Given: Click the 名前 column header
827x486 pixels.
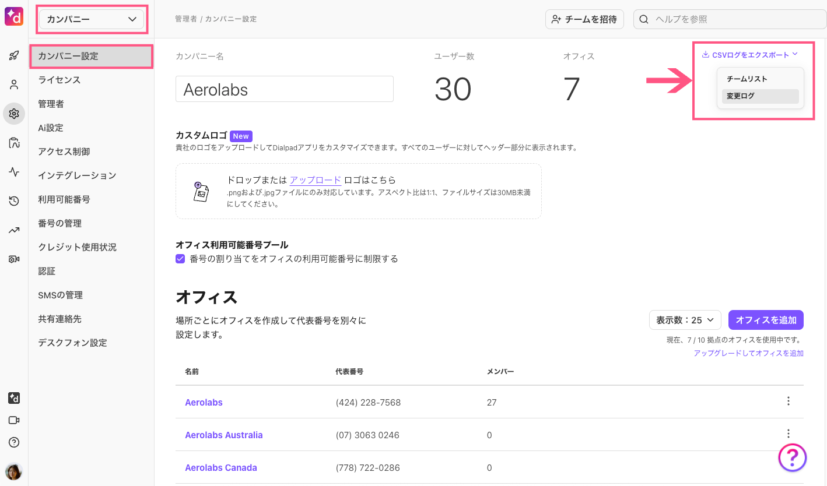Looking at the screenshot, I should 192,371.
